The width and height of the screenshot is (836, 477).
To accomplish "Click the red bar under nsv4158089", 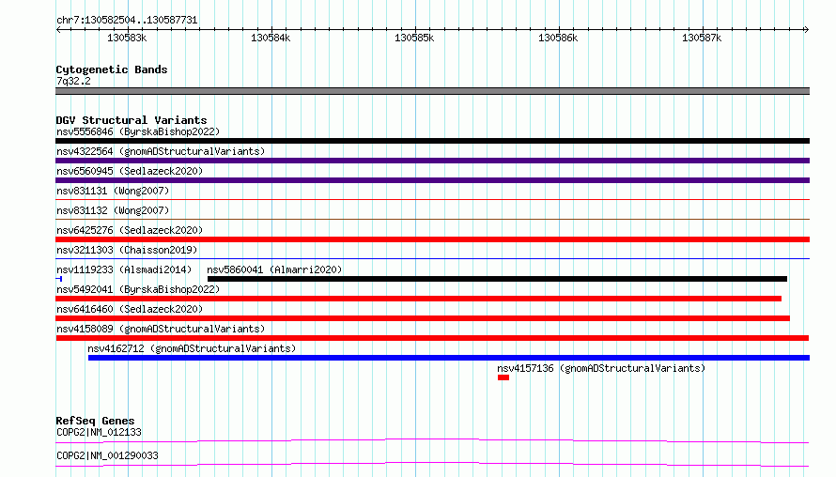I will coord(432,338).
